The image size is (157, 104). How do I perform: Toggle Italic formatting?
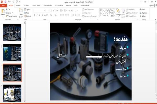click(37, 15)
